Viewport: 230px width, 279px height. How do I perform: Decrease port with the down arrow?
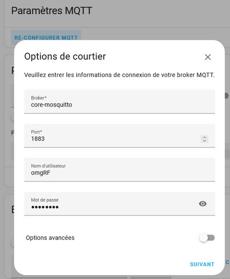pos(204,141)
